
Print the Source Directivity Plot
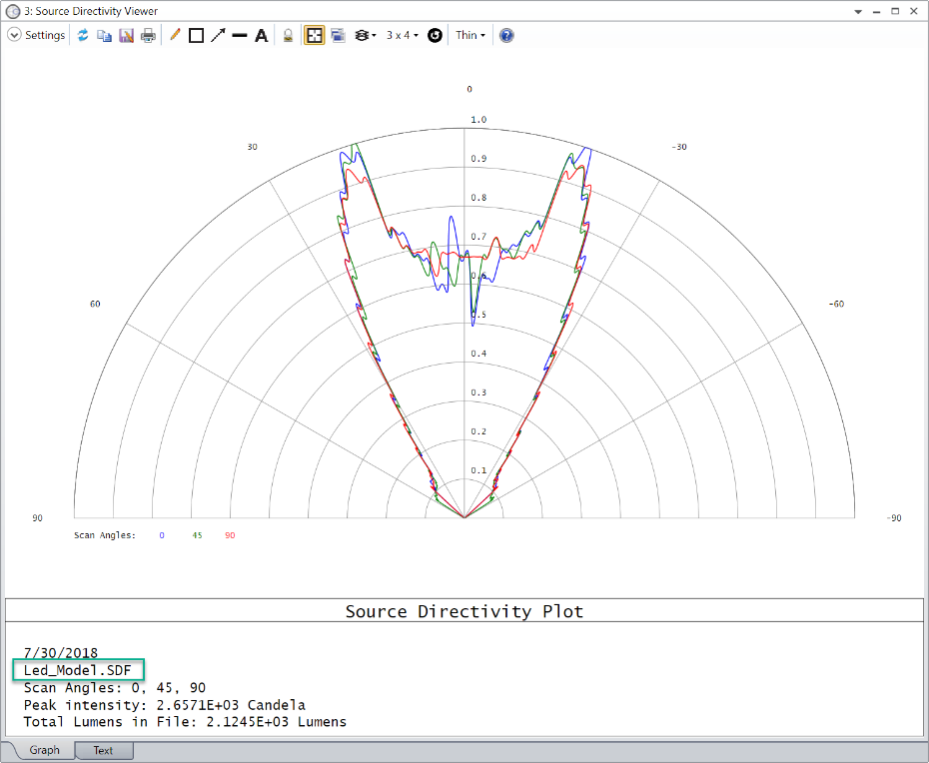coord(148,35)
